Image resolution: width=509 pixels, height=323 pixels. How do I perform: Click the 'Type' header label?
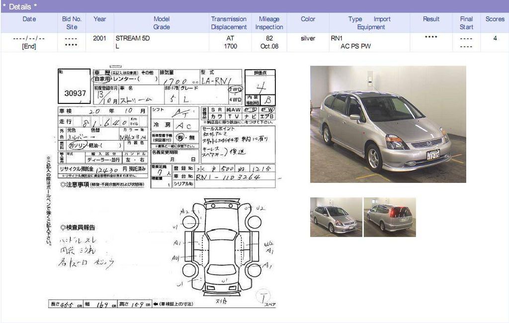[x=355, y=19]
